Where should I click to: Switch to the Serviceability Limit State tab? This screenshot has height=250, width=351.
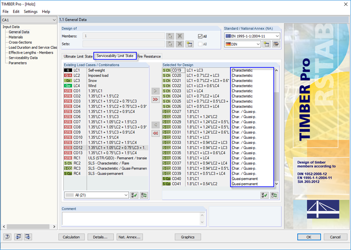[115, 56]
